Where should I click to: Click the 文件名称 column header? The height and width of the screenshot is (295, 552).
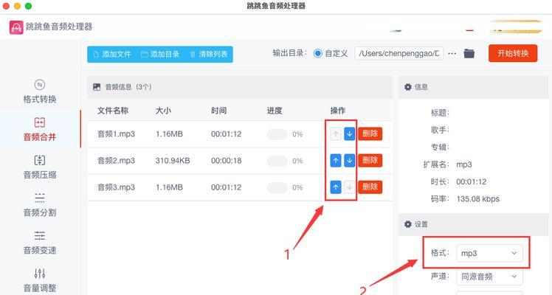113,111
